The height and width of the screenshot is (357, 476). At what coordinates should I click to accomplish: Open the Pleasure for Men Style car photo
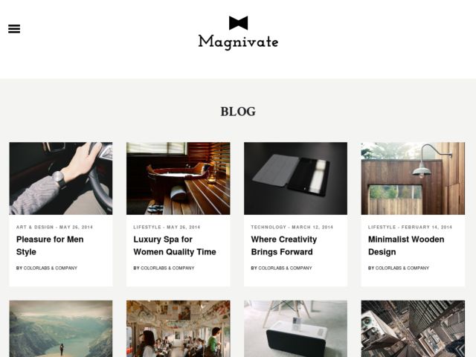61,178
